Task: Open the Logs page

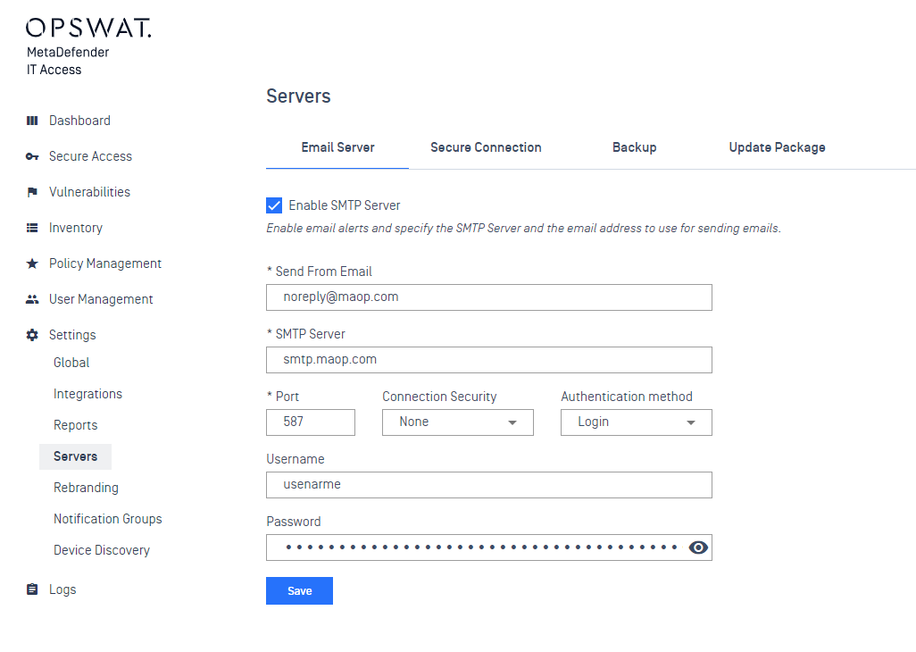Action: click(x=62, y=589)
